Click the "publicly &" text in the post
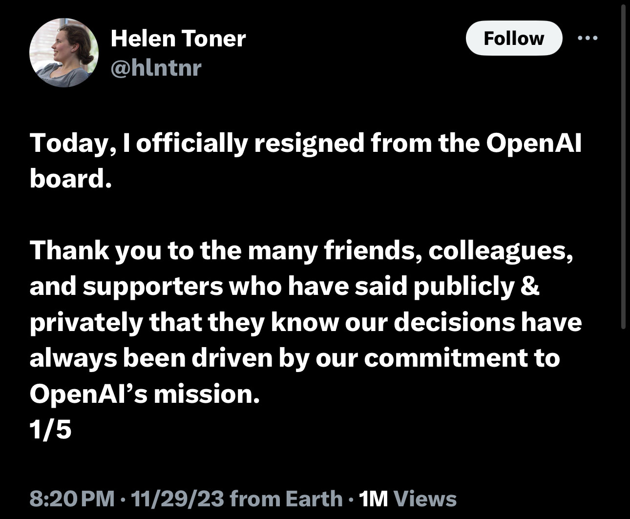The width and height of the screenshot is (630, 519). click(476, 287)
